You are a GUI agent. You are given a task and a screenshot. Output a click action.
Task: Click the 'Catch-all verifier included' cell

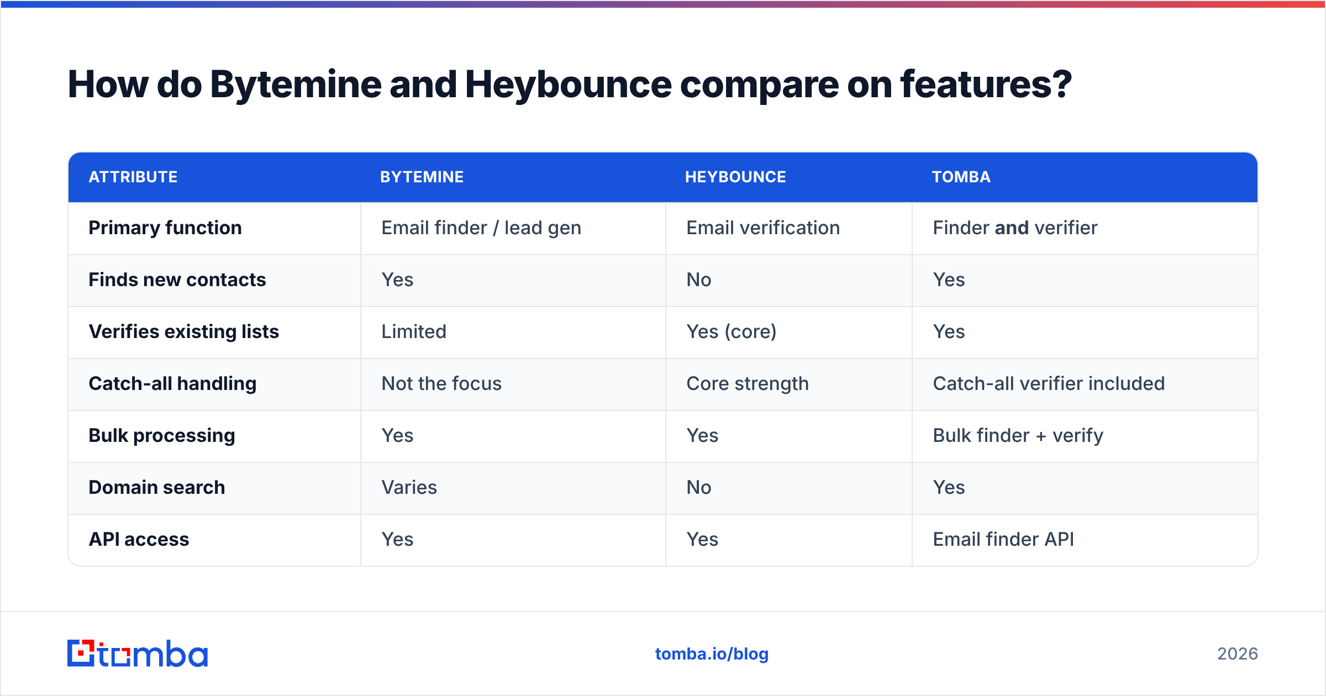1049,383
